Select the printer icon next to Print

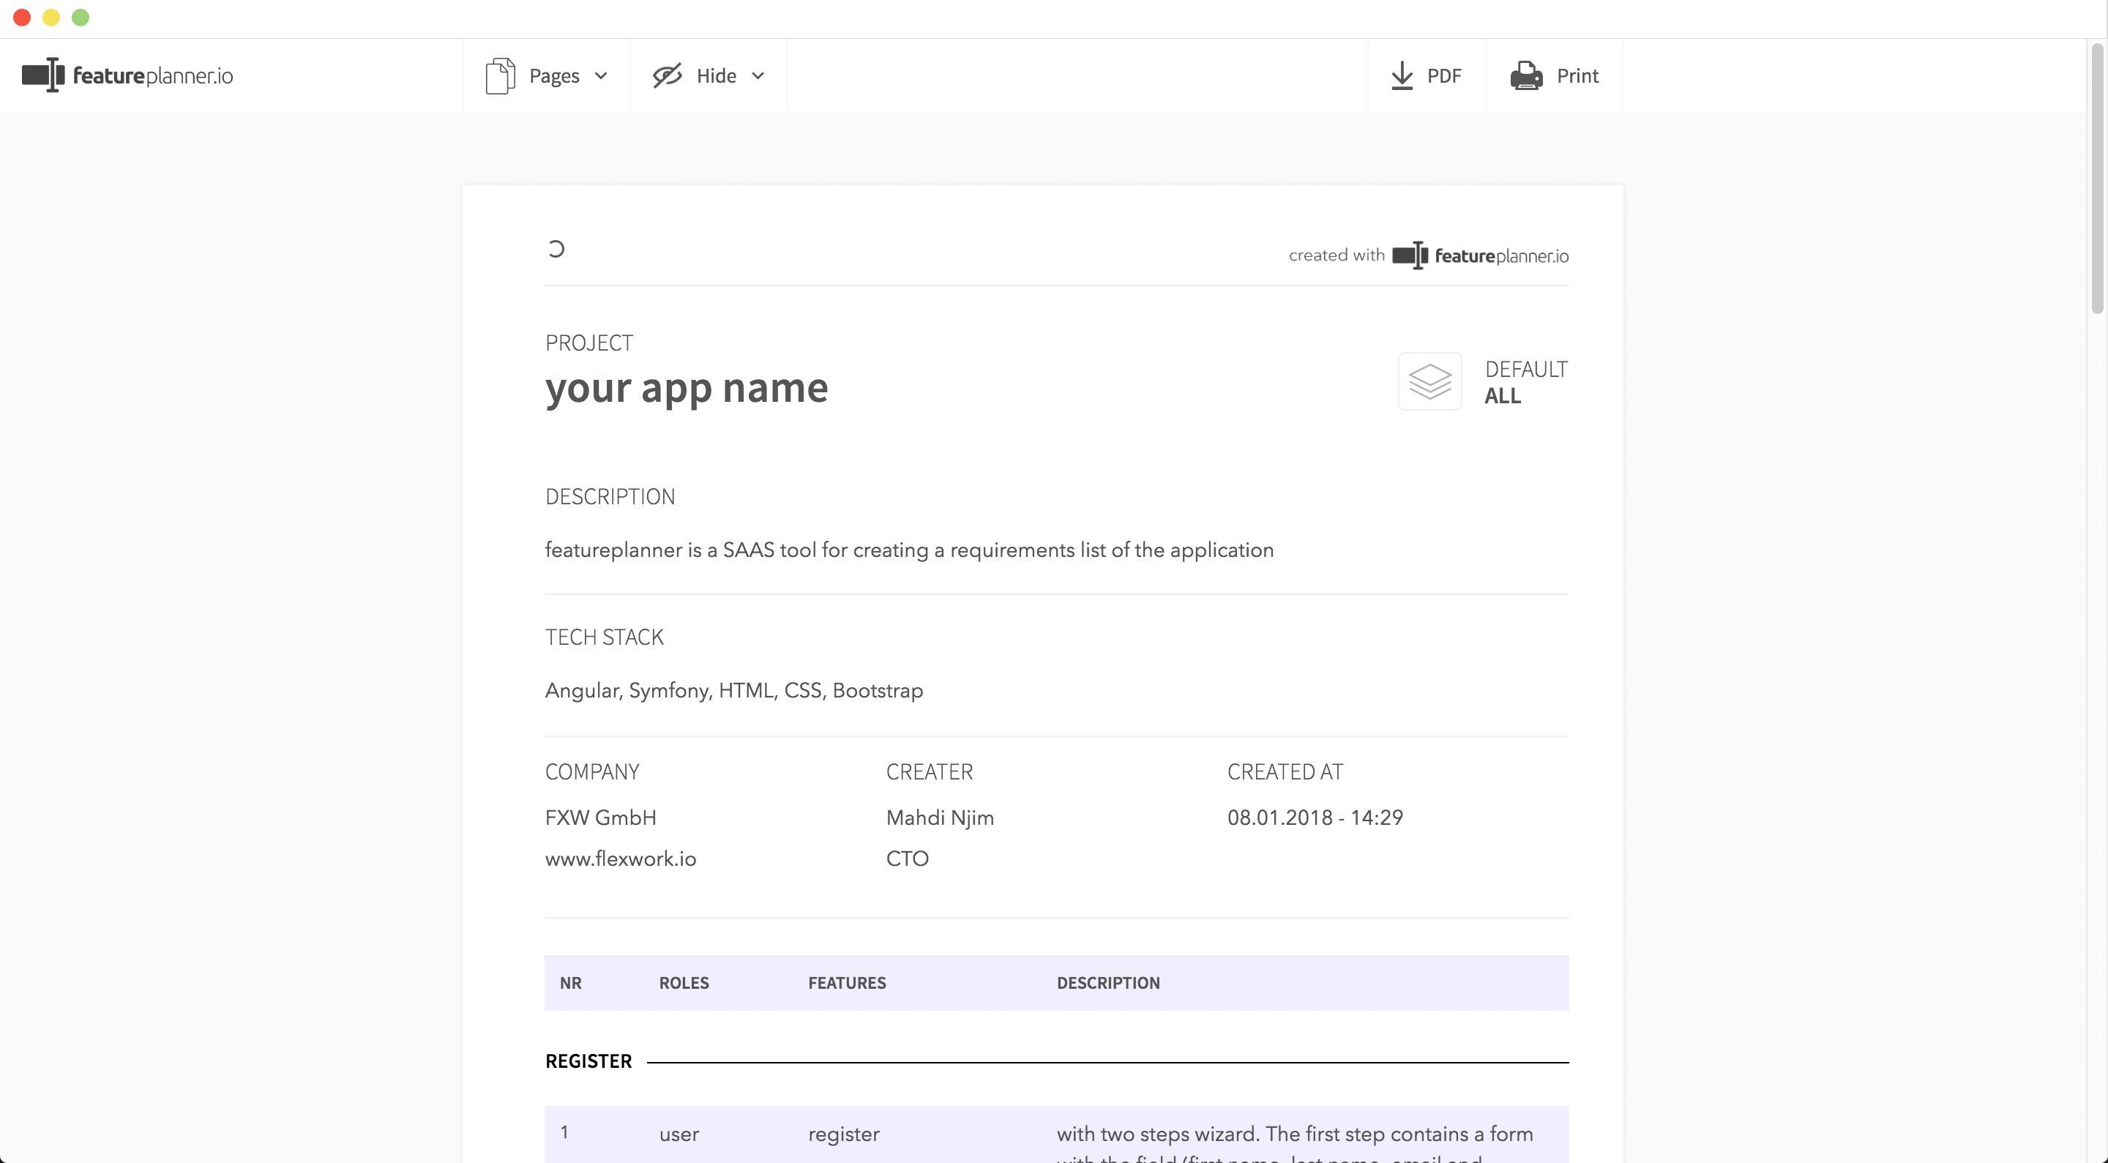[x=1526, y=75]
